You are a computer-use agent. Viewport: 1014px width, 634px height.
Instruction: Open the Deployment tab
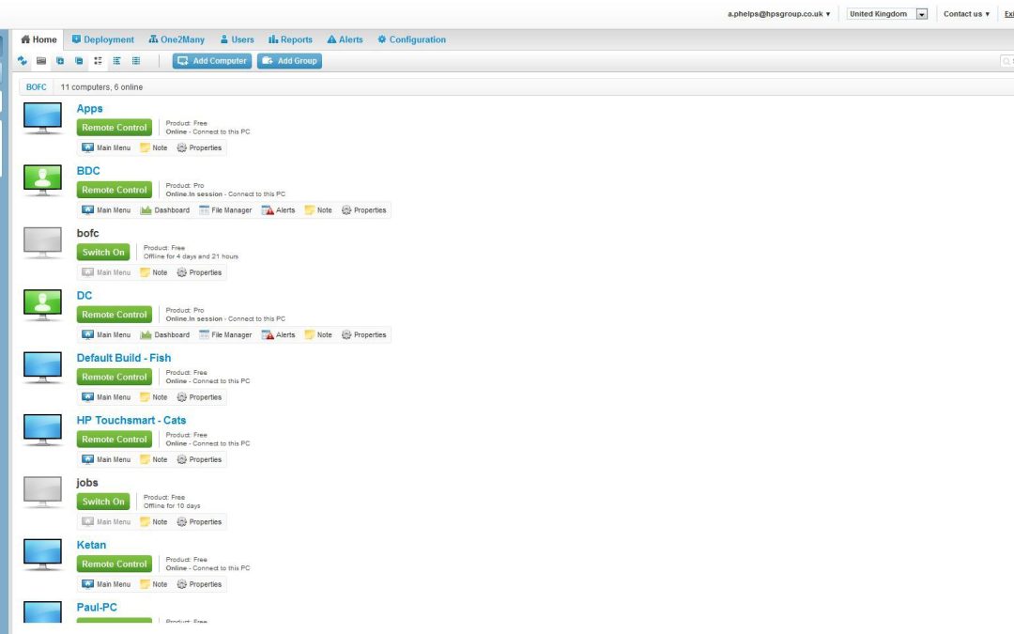[103, 39]
